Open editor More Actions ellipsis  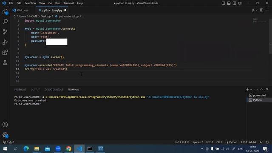tap(267, 10)
